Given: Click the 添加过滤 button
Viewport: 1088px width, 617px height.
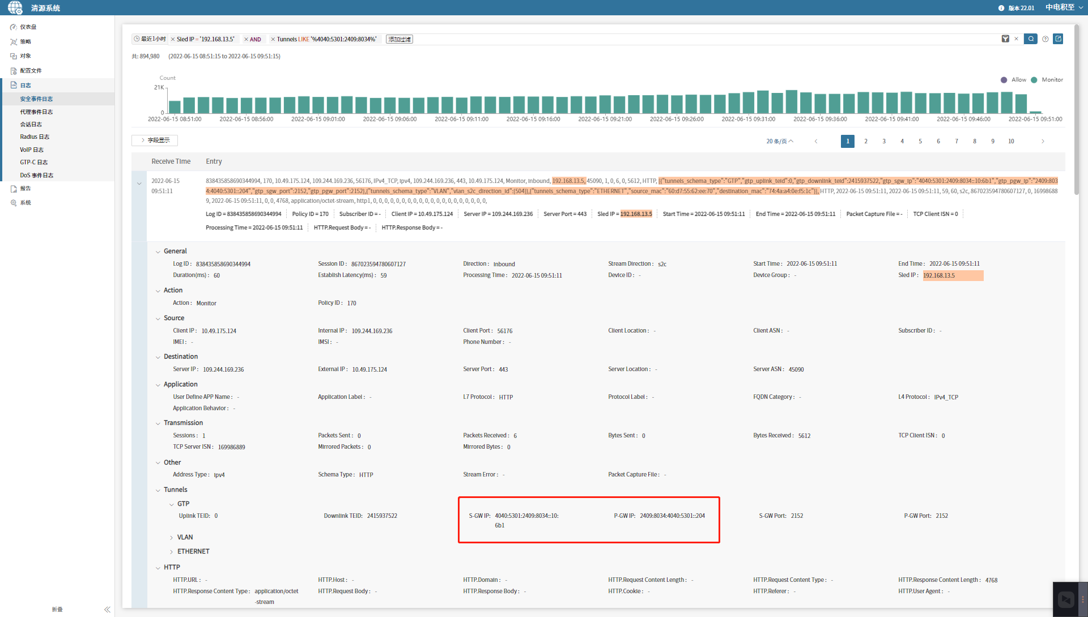Looking at the screenshot, I should point(399,40).
